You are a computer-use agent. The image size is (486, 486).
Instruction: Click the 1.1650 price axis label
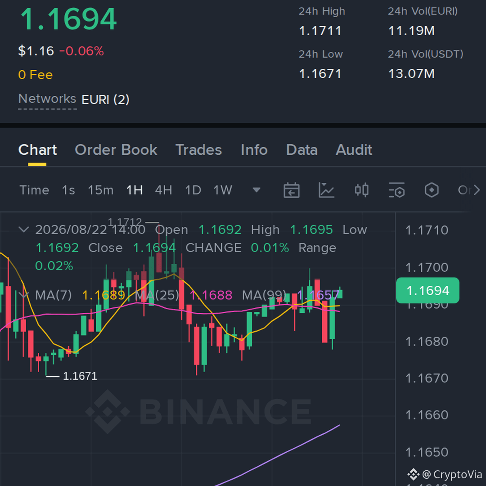[427, 453]
